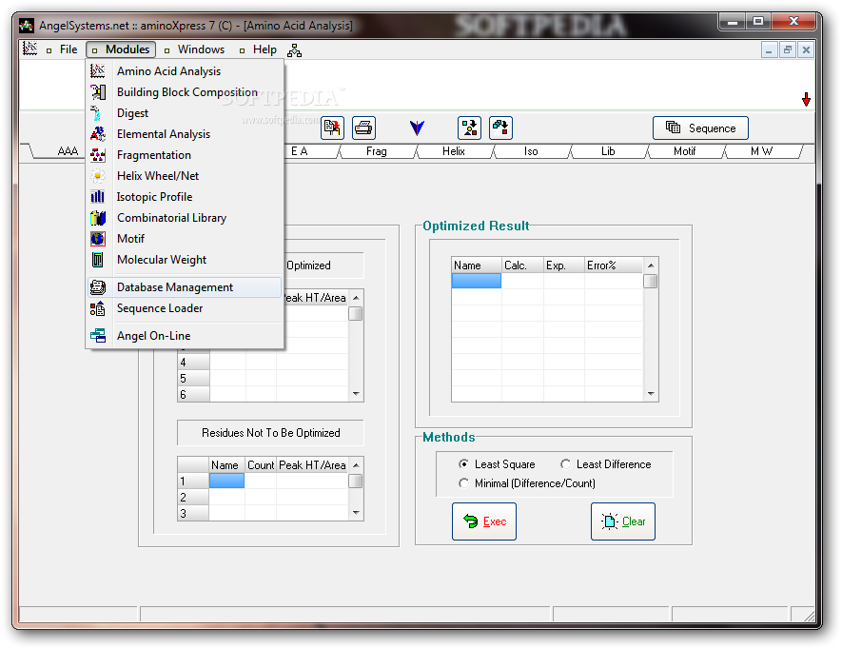Viewport: 842px width, 649px height.
Task: Switch to the Lib tab
Action: coord(608,151)
